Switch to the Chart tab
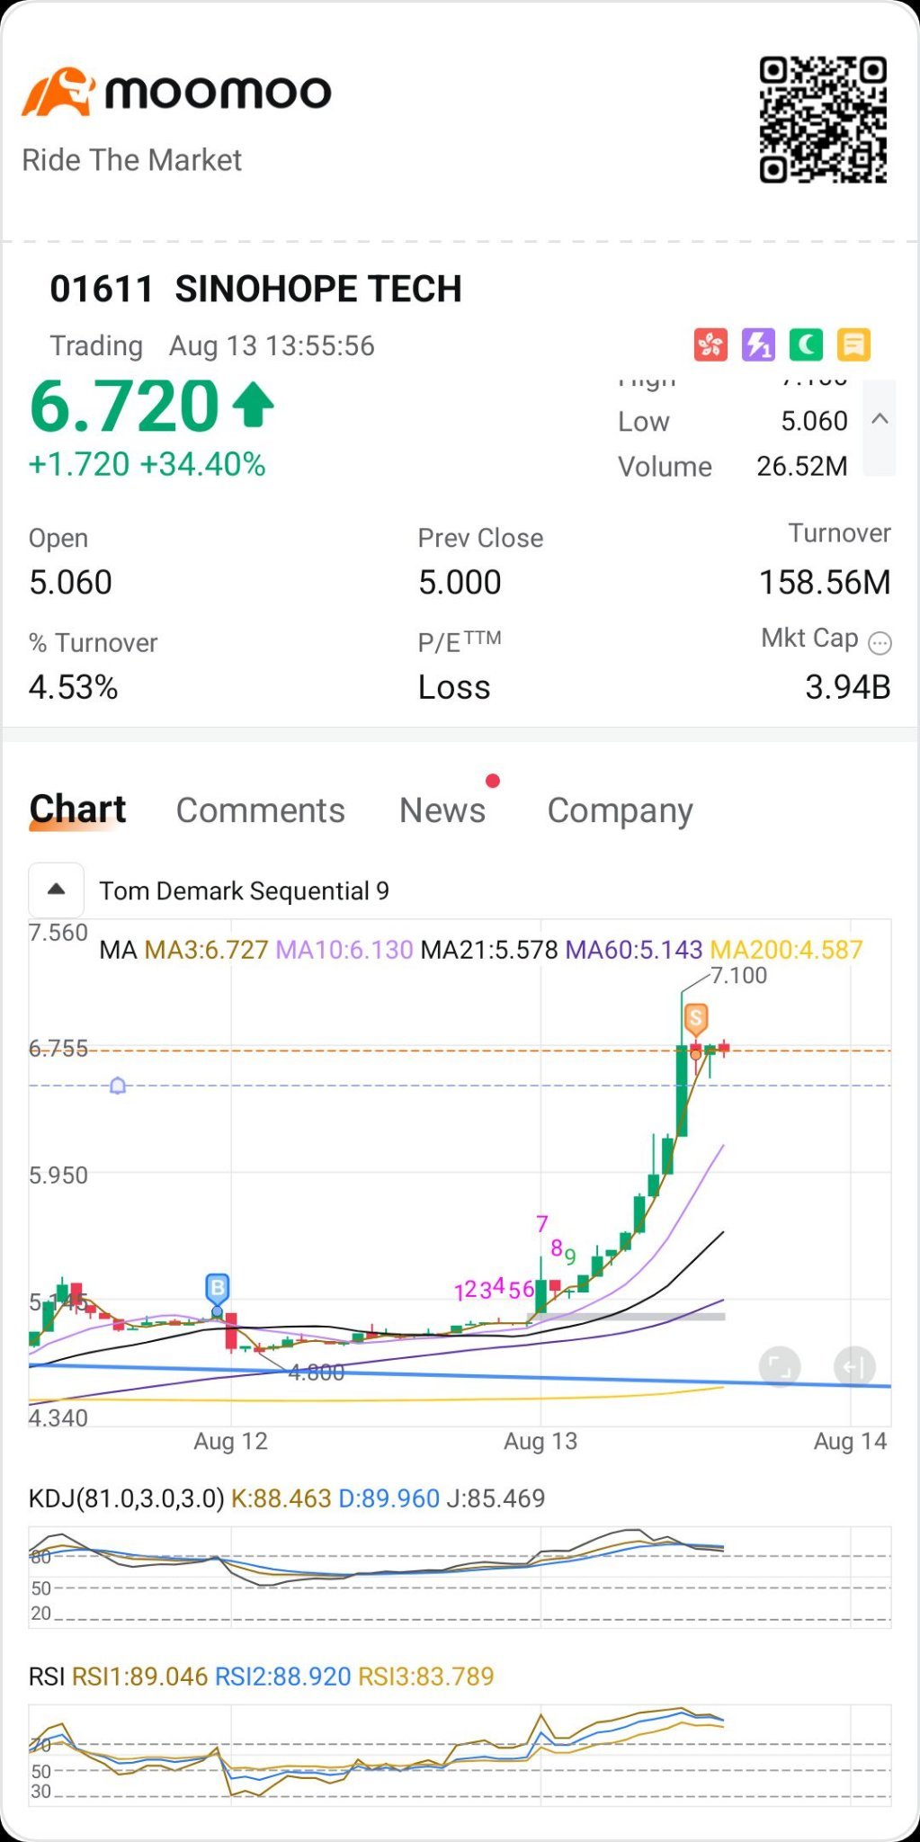This screenshot has height=1842, width=920. (77, 809)
